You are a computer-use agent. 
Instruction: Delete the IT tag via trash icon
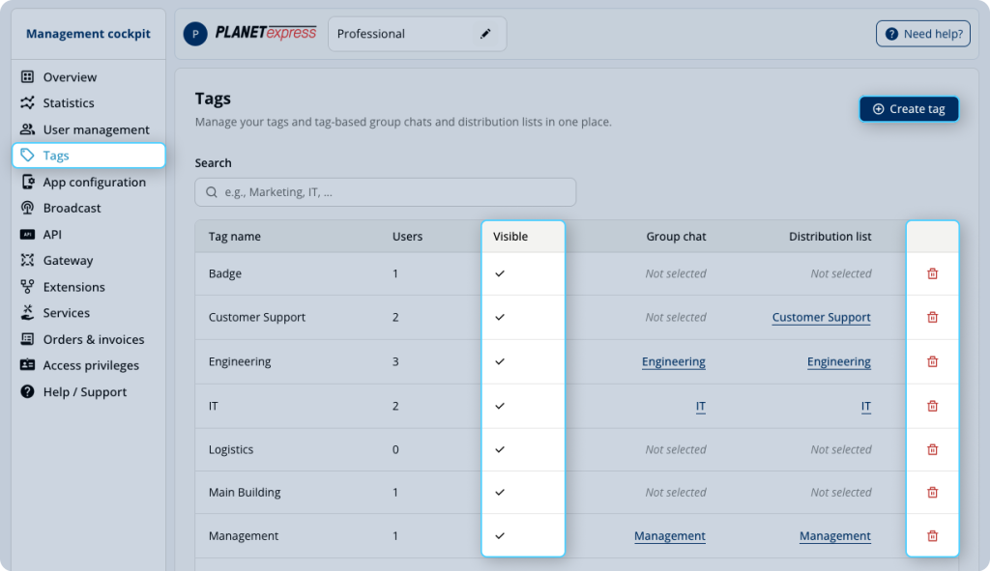933,406
